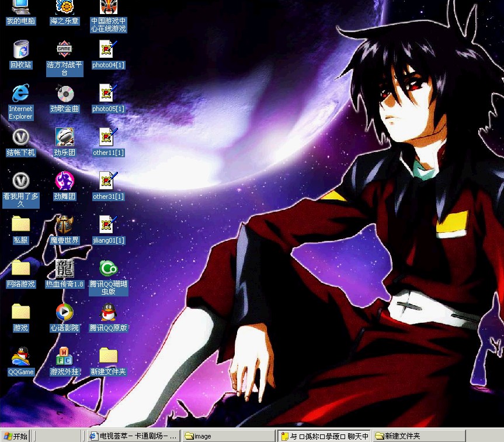Select the 我的电脑 desktop icon

[20, 8]
